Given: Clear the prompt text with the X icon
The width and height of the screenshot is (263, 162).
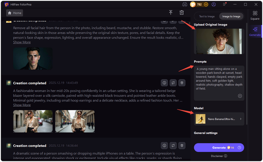Looking at the screenshot, I should [x=240, y=96].
